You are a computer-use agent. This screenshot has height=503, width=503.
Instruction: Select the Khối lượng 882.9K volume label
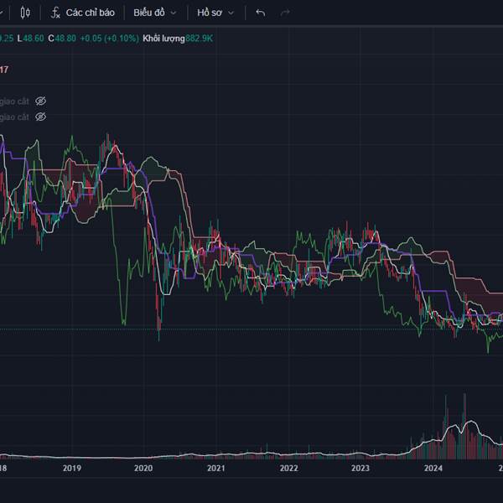point(177,39)
